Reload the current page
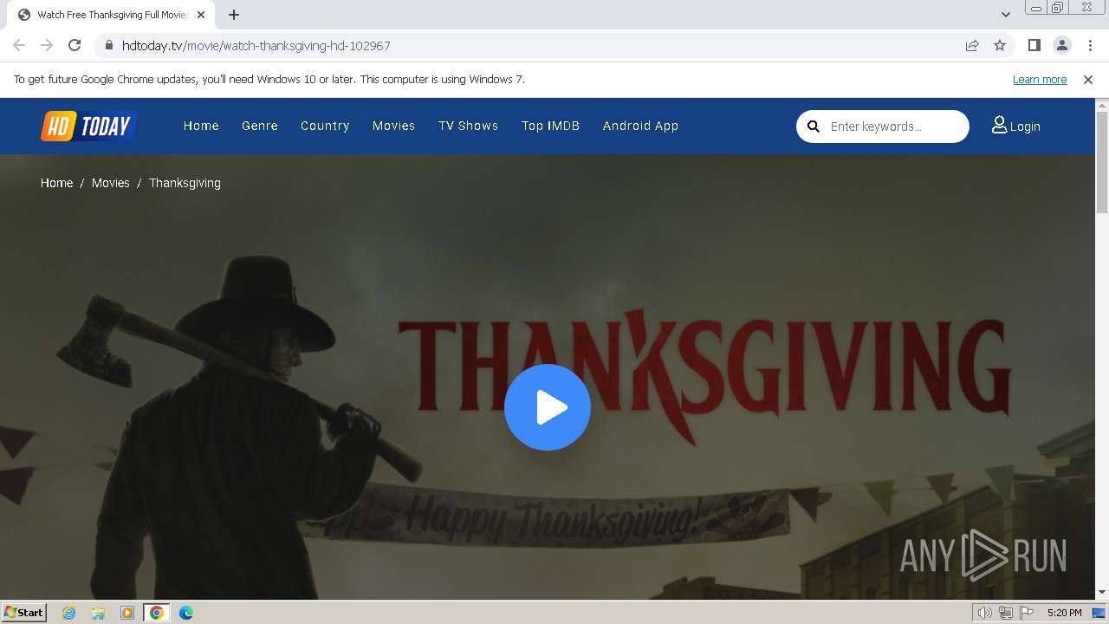The image size is (1109, 624). 75,45
